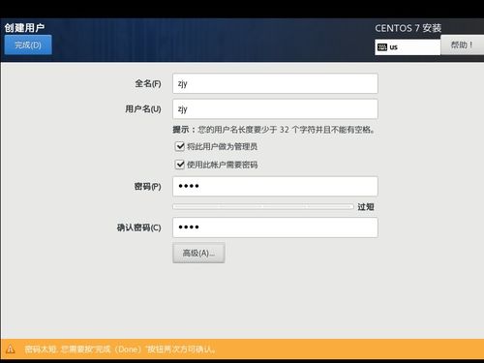Toggle the 使用此帐户需要密码 require password checkbox
484x363 pixels.
pos(180,165)
